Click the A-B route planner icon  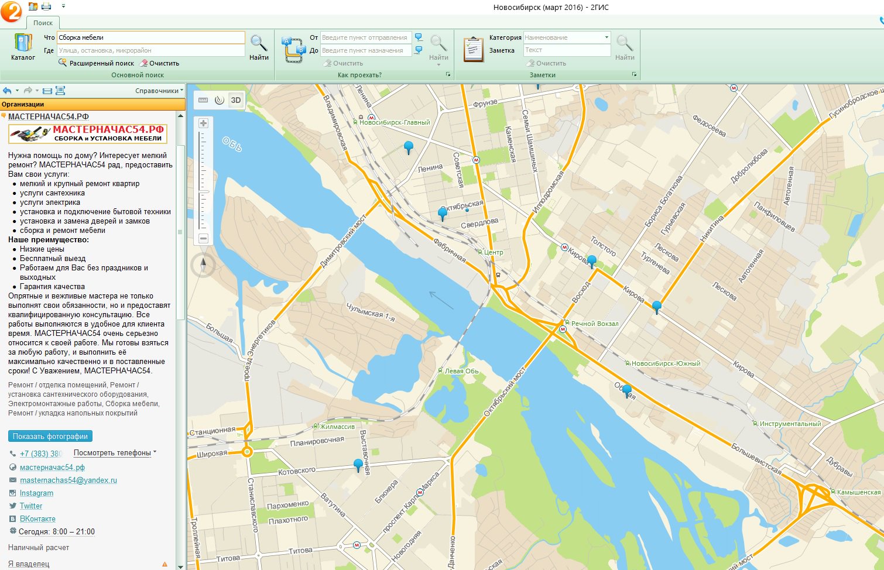click(293, 50)
